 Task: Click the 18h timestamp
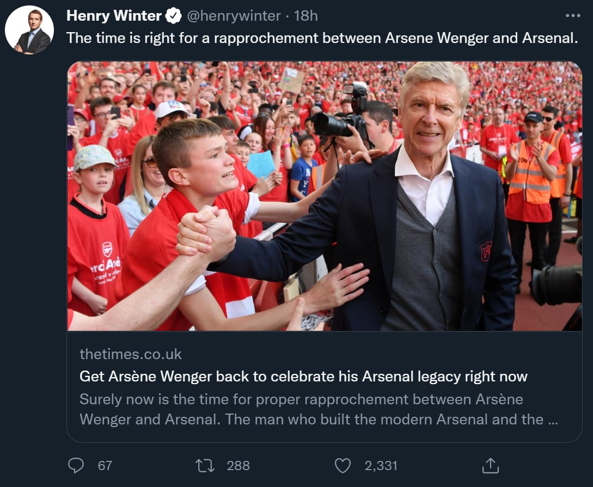[x=306, y=16]
